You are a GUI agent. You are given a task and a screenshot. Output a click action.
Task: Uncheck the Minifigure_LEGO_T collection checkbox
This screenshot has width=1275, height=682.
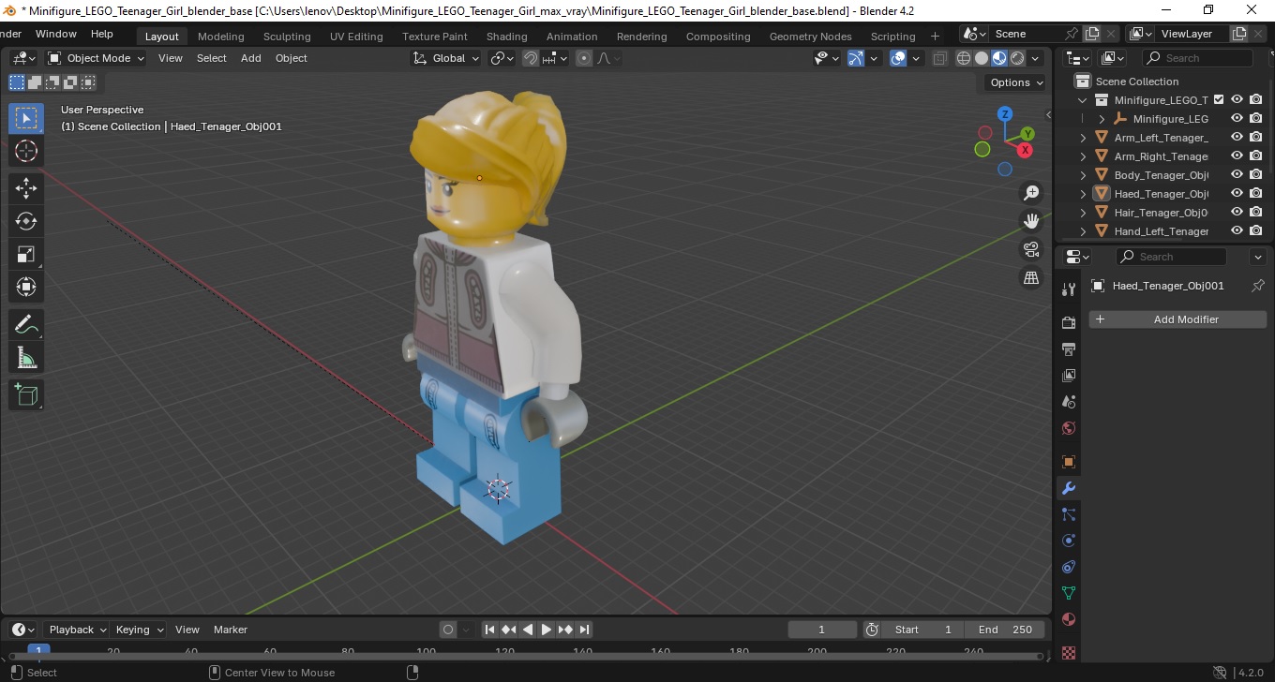(1219, 99)
